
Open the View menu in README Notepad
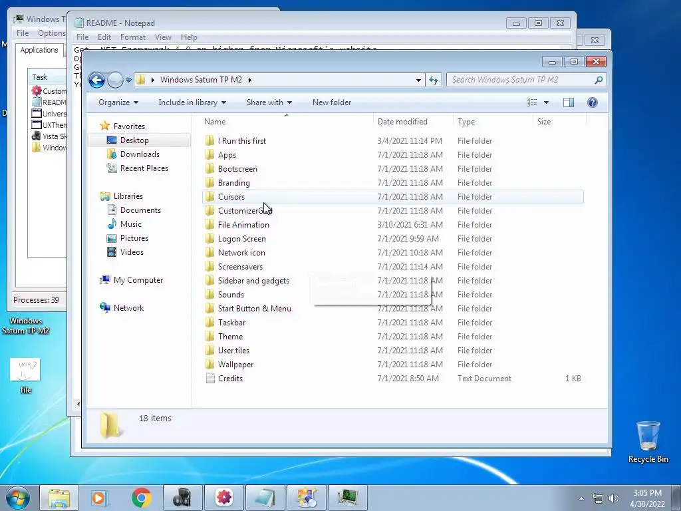click(163, 37)
